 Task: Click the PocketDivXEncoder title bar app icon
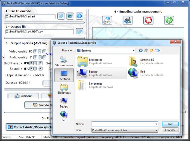click(4, 3)
